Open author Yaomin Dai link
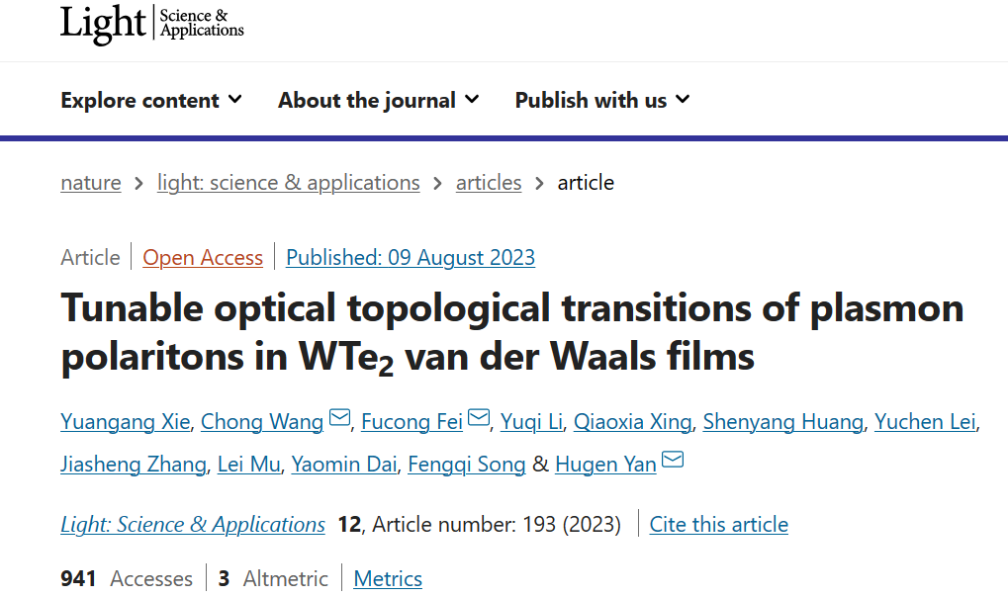 [x=343, y=465]
